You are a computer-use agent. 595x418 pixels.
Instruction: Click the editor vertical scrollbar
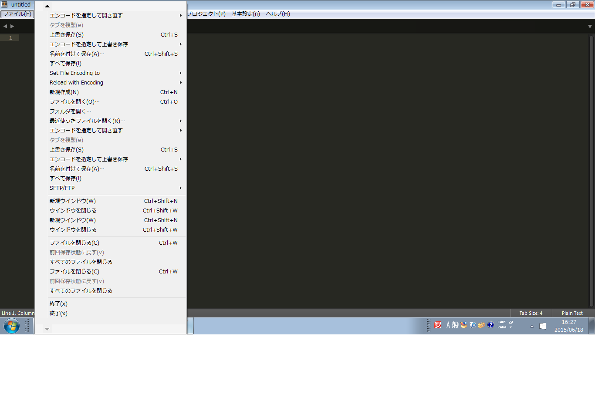pyautogui.click(x=591, y=171)
